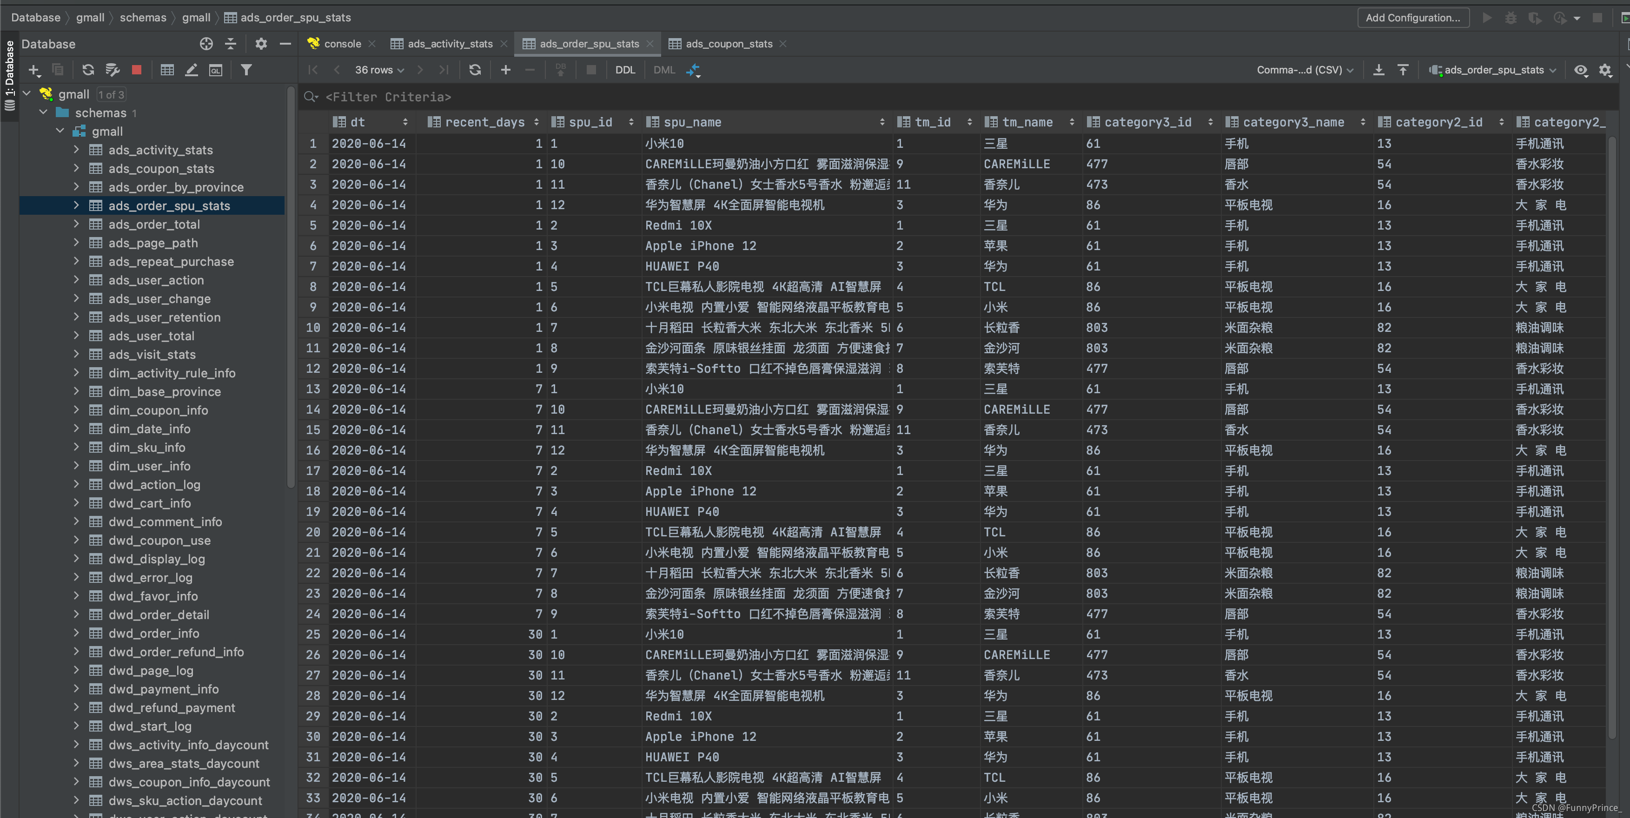The height and width of the screenshot is (818, 1630).
Task: Click the Import/upload arrow icon
Action: coord(1403,70)
